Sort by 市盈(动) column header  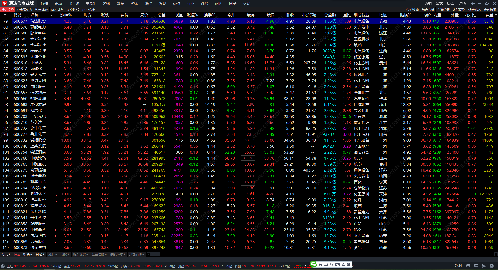click(x=309, y=15)
